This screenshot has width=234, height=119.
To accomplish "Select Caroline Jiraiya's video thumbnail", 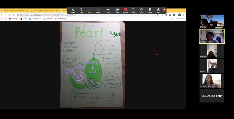I will 212,36.
